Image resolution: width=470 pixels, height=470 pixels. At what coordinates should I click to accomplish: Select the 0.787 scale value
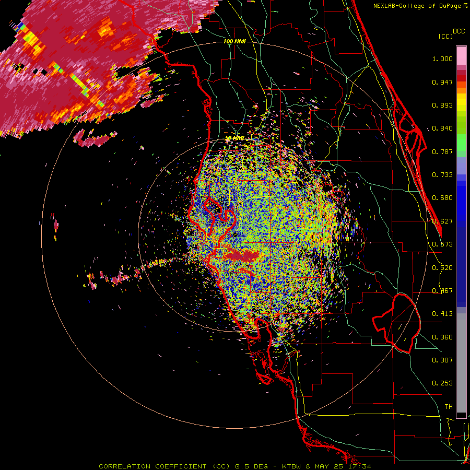point(442,151)
